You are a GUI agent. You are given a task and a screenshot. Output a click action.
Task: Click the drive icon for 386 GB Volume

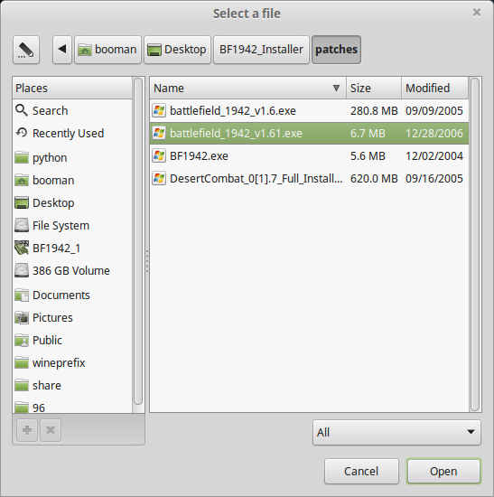tap(22, 270)
